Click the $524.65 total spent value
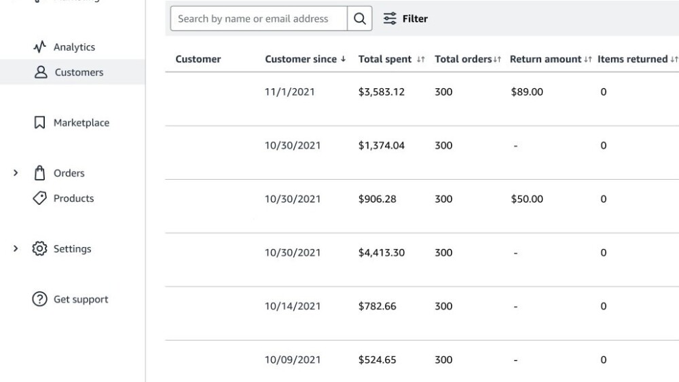679x382 pixels. pyautogui.click(x=377, y=360)
